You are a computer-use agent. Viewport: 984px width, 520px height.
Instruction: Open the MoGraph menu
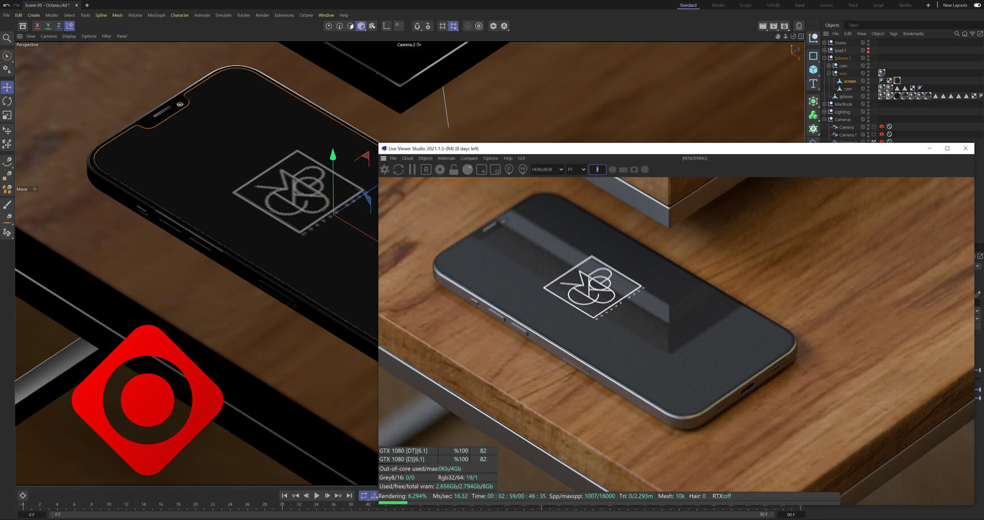[x=157, y=15]
